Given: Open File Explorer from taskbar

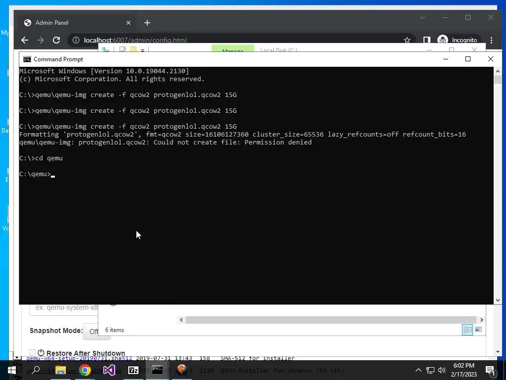Looking at the screenshot, I should (x=60, y=370).
